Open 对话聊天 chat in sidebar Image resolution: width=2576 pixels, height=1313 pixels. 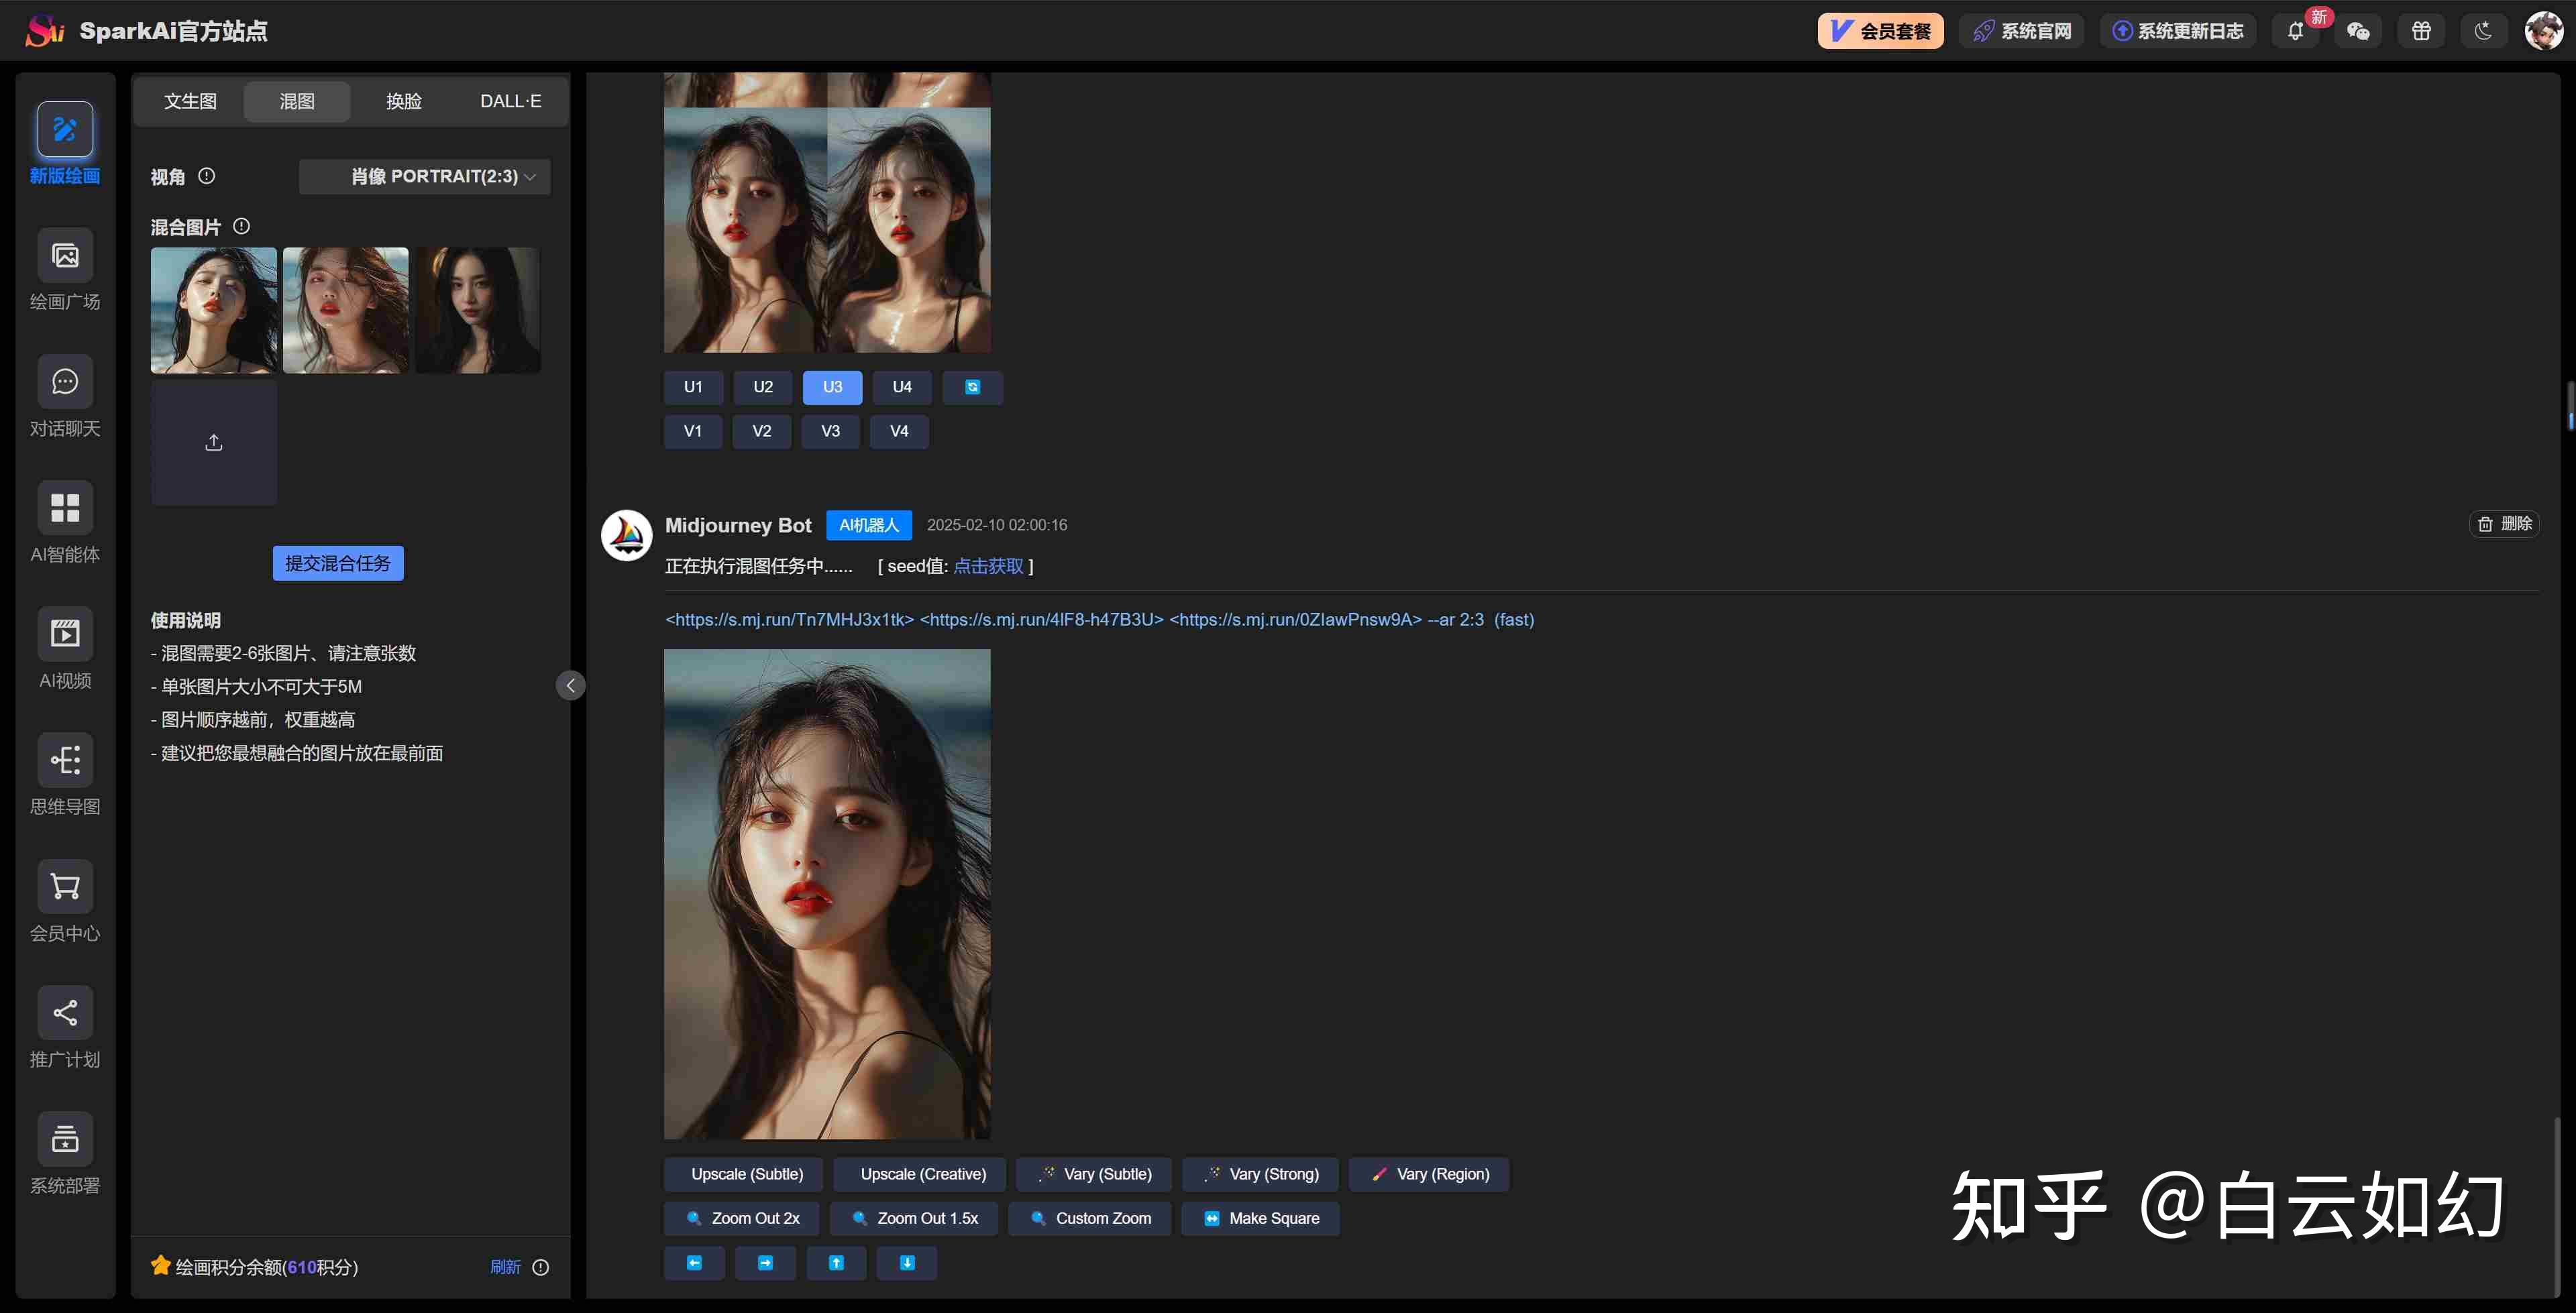tap(65, 382)
